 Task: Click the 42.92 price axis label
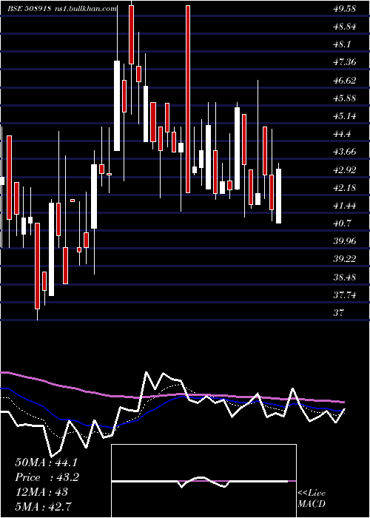point(345,170)
